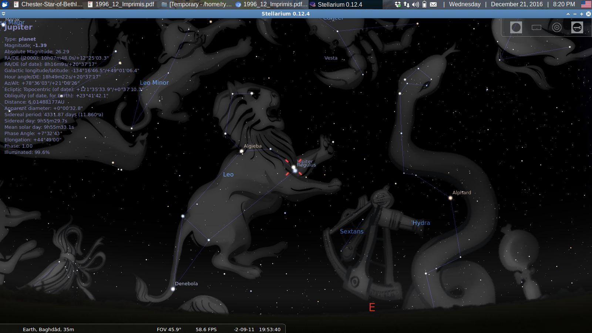Click the Ocular view circle icon
Viewport: 592px width, 333px height.
[516, 27]
